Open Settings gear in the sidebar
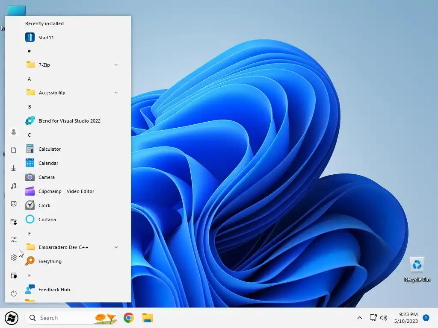 [13, 258]
